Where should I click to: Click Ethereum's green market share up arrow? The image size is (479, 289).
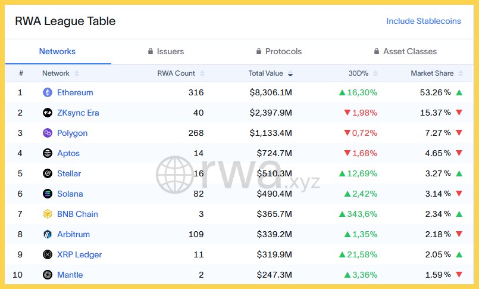(x=459, y=92)
